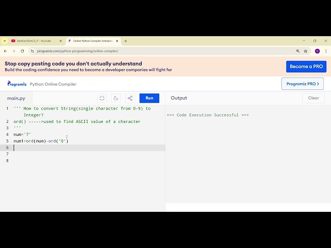Image resolution: width=331 pixels, height=248 pixels.
Task: Open Programiz PRO link
Action: (302, 84)
